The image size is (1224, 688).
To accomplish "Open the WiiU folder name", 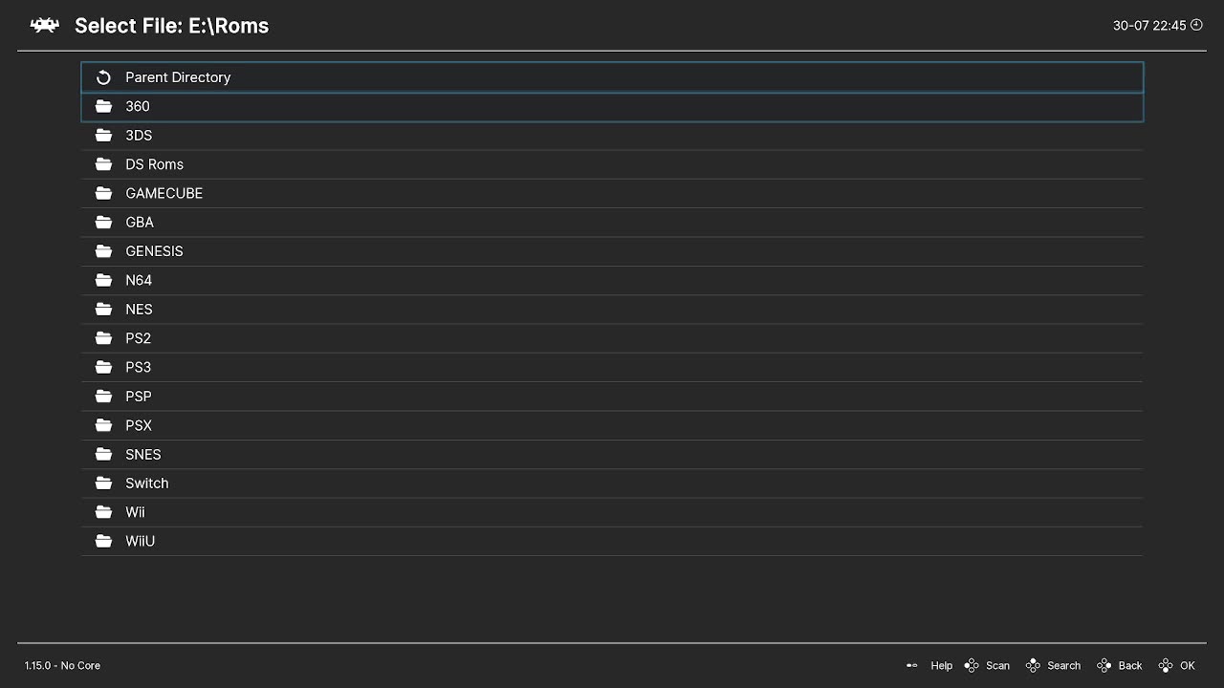I will point(140,541).
